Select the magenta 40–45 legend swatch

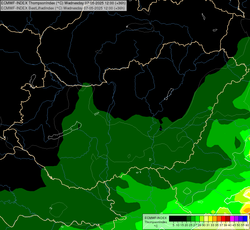(x=232, y=219)
